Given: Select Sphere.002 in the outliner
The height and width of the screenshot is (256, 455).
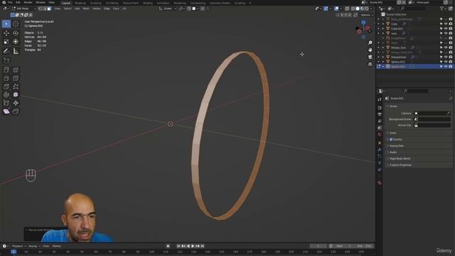Looking at the screenshot, I should click(398, 62).
